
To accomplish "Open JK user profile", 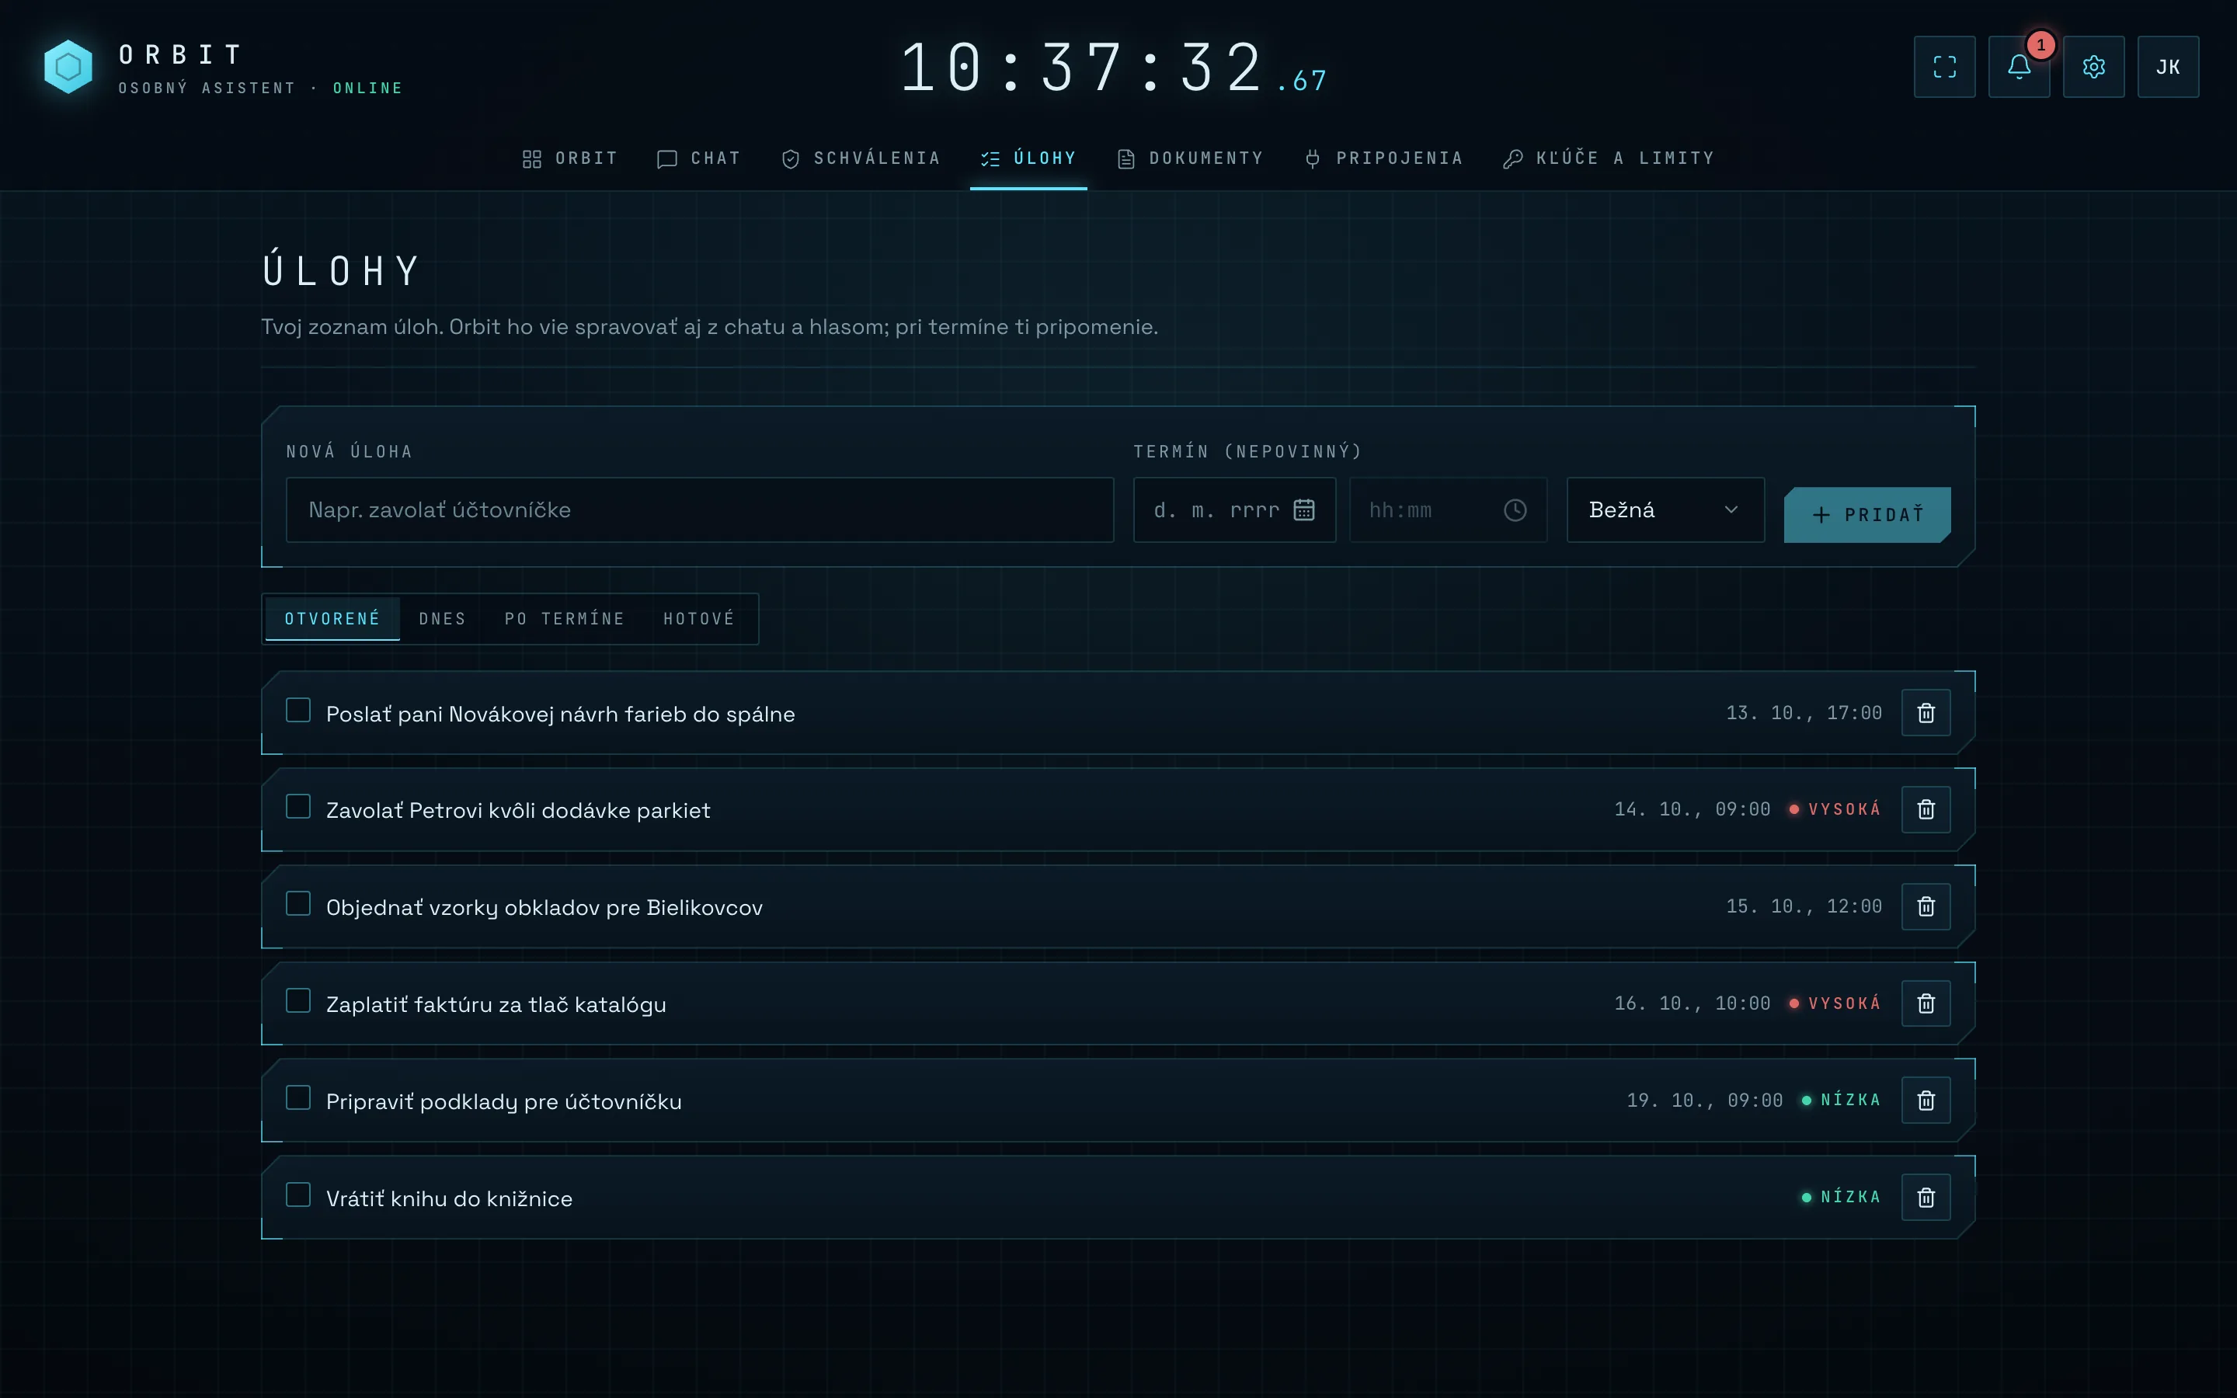I will (2168, 67).
